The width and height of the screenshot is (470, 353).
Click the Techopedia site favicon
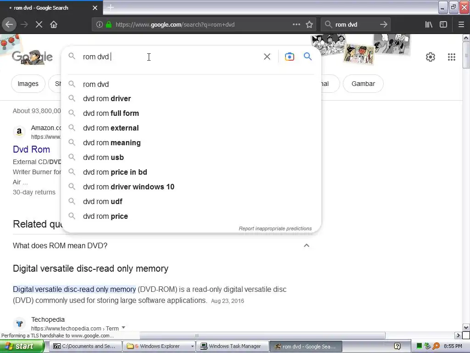[x=19, y=324]
